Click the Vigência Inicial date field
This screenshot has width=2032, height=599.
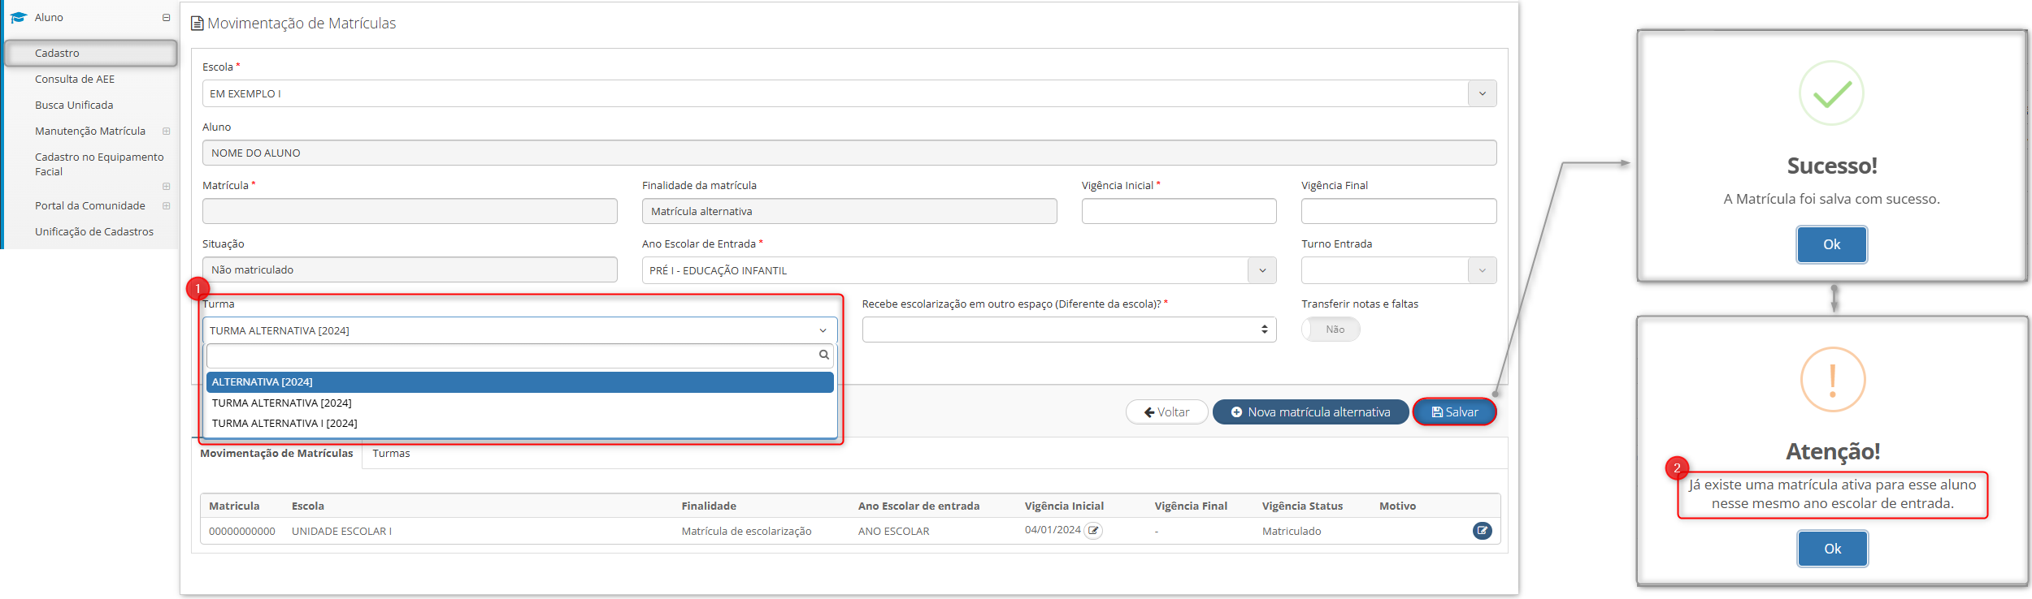point(1179,211)
